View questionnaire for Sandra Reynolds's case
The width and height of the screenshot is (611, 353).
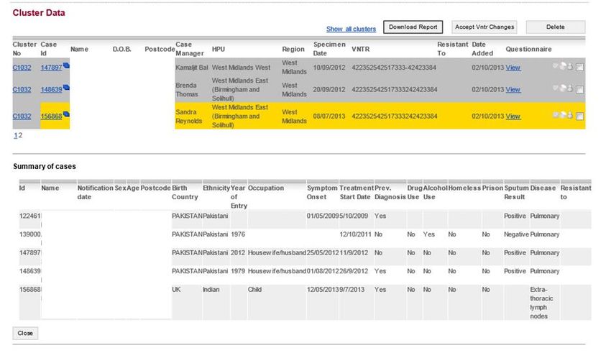pyautogui.click(x=513, y=116)
